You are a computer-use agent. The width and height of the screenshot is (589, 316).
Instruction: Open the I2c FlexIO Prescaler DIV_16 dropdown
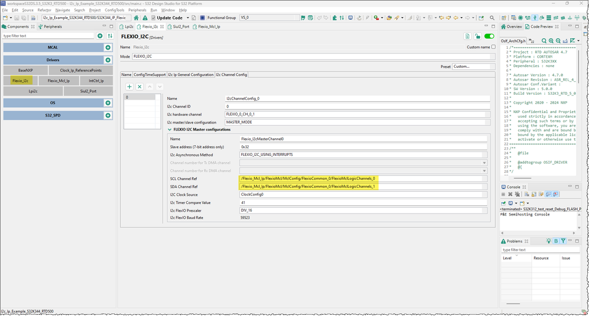click(363, 211)
